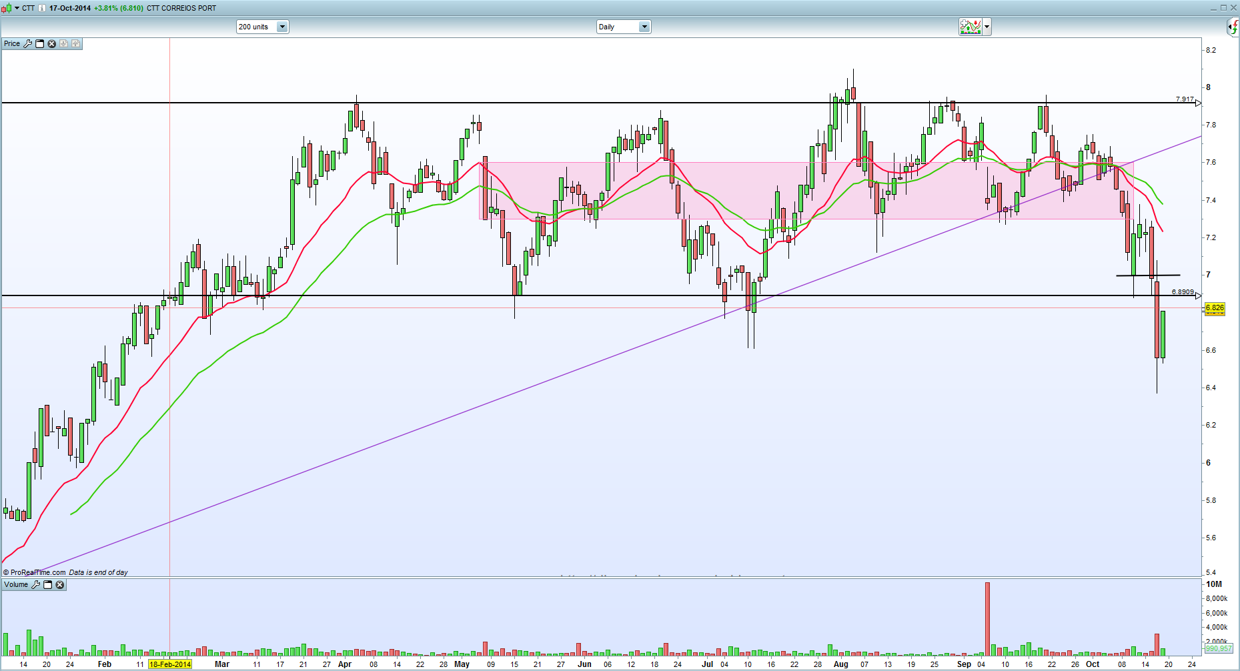The height and width of the screenshot is (671, 1240).
Task: Open the CTT instrument info button
Action: (x=42, y=8)
